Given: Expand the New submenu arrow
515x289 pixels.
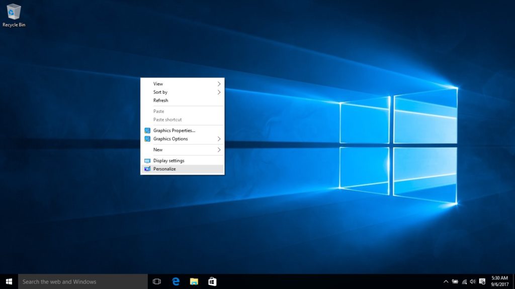Looking at the screenshot, I should coord(219,150).
